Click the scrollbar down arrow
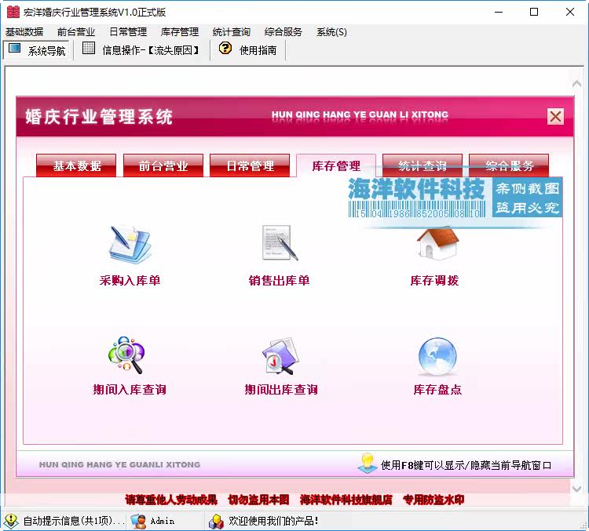589x531 pixels. (x=576, y=488)
